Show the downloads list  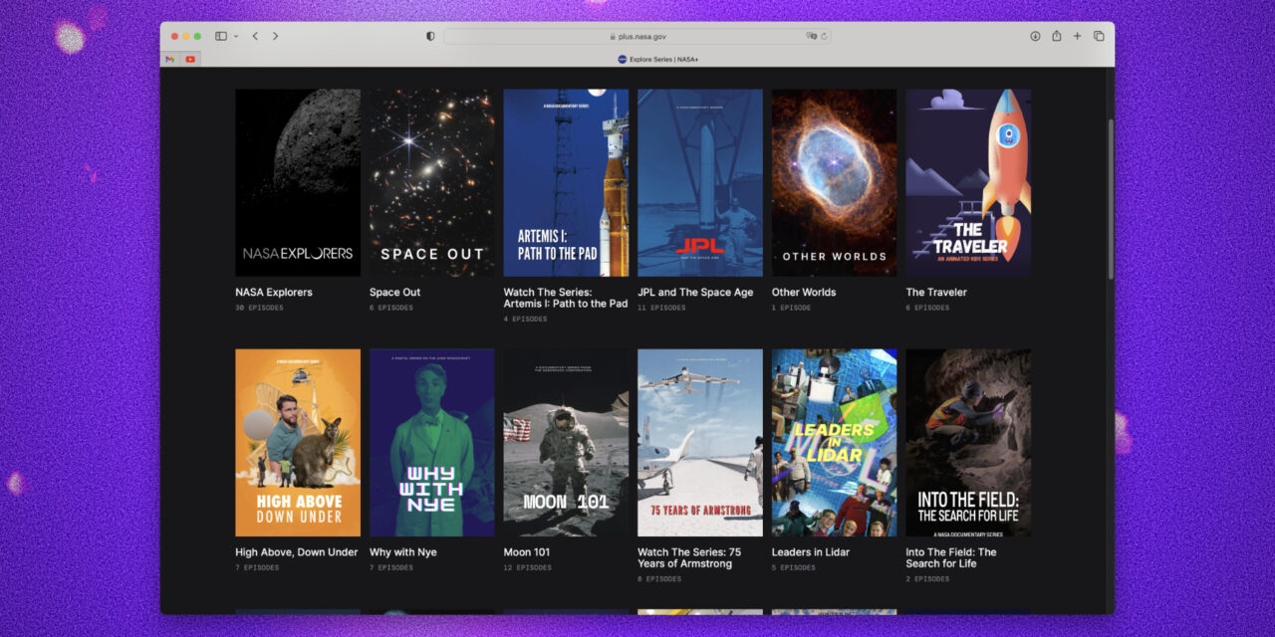[1035, 36]
